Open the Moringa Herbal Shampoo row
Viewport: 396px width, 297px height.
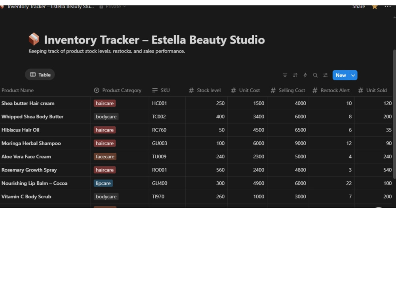pyautogui.click(x=31, y=143)
